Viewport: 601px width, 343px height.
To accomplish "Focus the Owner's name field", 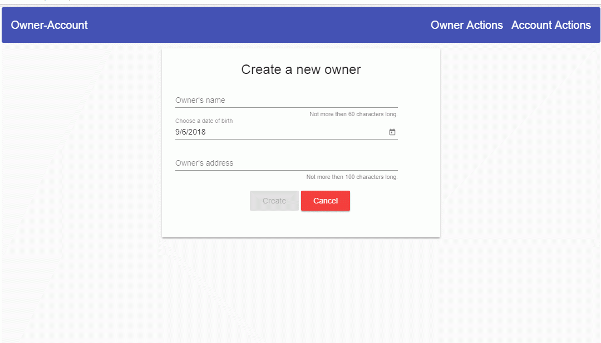I will pyautogui.click(x=287, y=100).
